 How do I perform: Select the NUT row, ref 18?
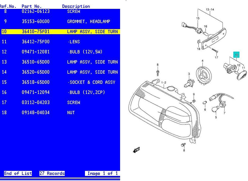click(x=60, y=113)
